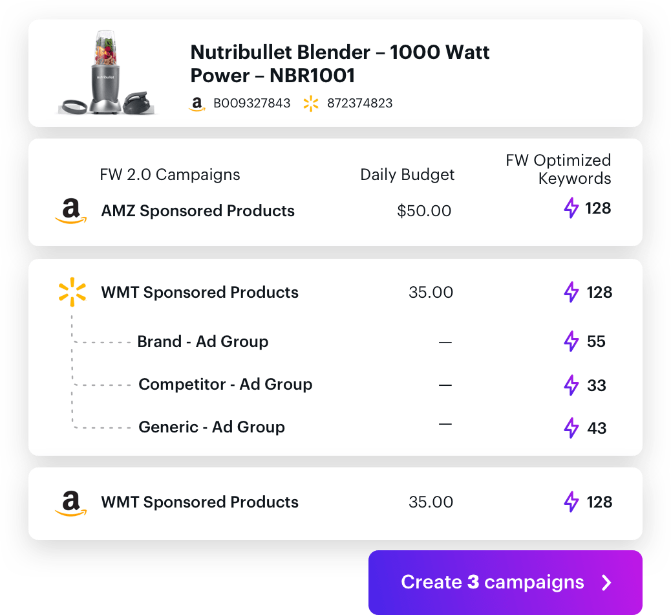Click the Nutribullet blender product thumbnail
The height and width of the screenshot is (615, 671).
click(x=106, y=72)
